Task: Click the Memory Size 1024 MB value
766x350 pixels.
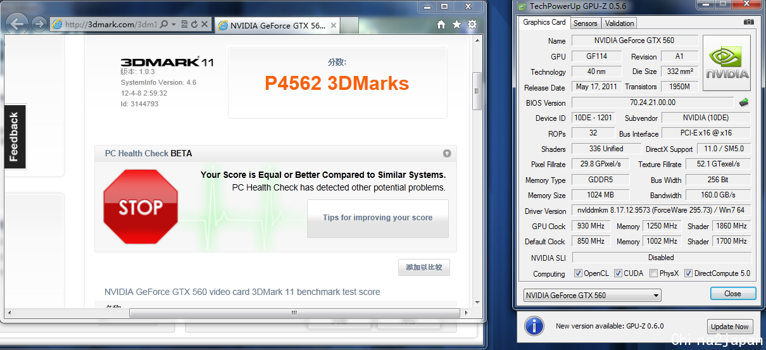Action: [x=600, y=195]
